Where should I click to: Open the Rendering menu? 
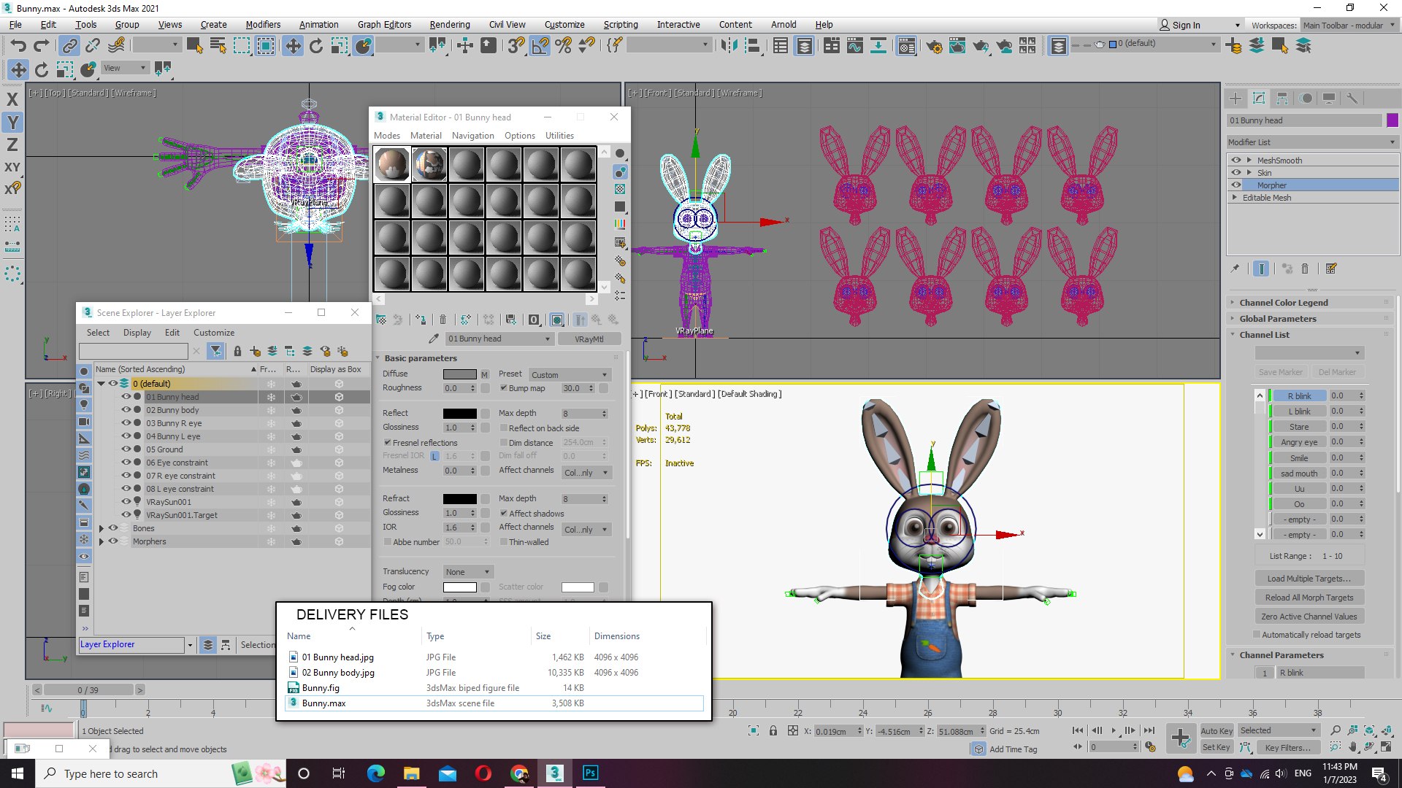click(449, 24)
